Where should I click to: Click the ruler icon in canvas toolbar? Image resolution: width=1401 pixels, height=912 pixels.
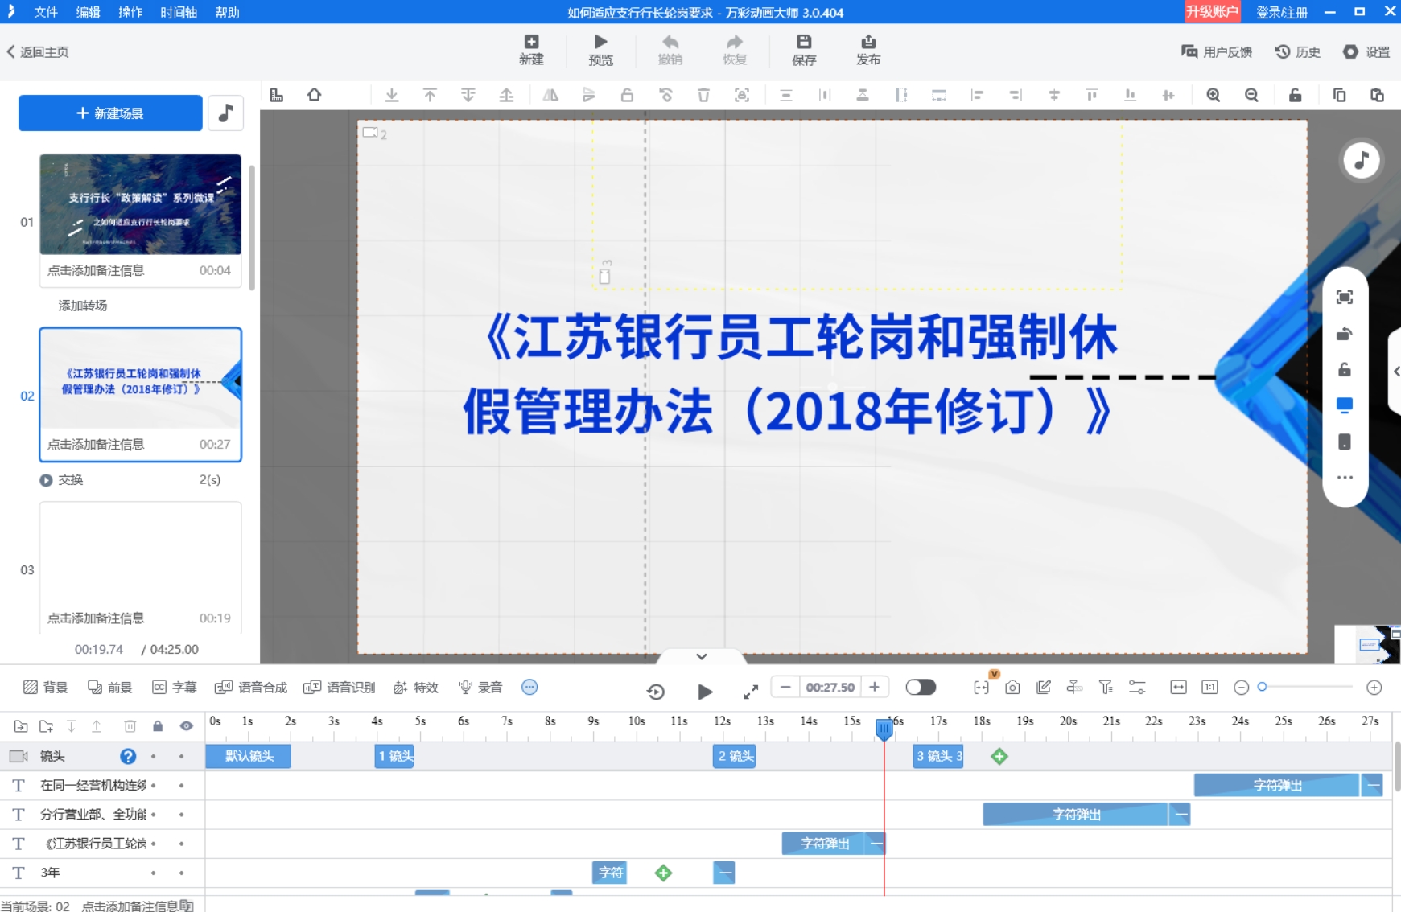277,95
